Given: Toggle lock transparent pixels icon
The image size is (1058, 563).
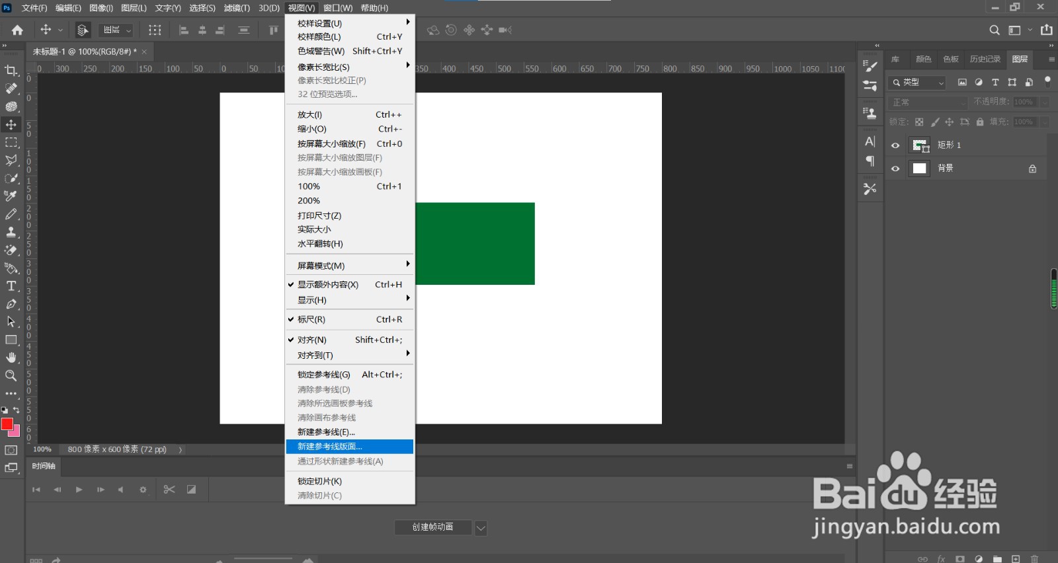Looking at the screenshot, I should pyautogui.click(x=919, y=122).
